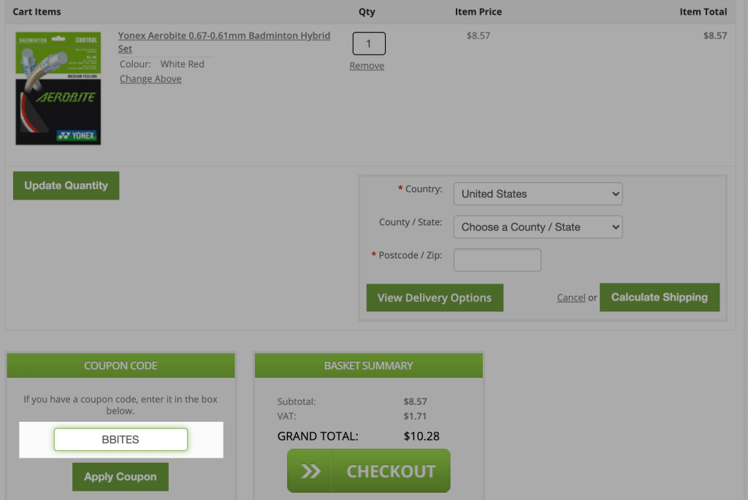Cancel the shipping estimate

pyautogui.click(x=570, y=298)
